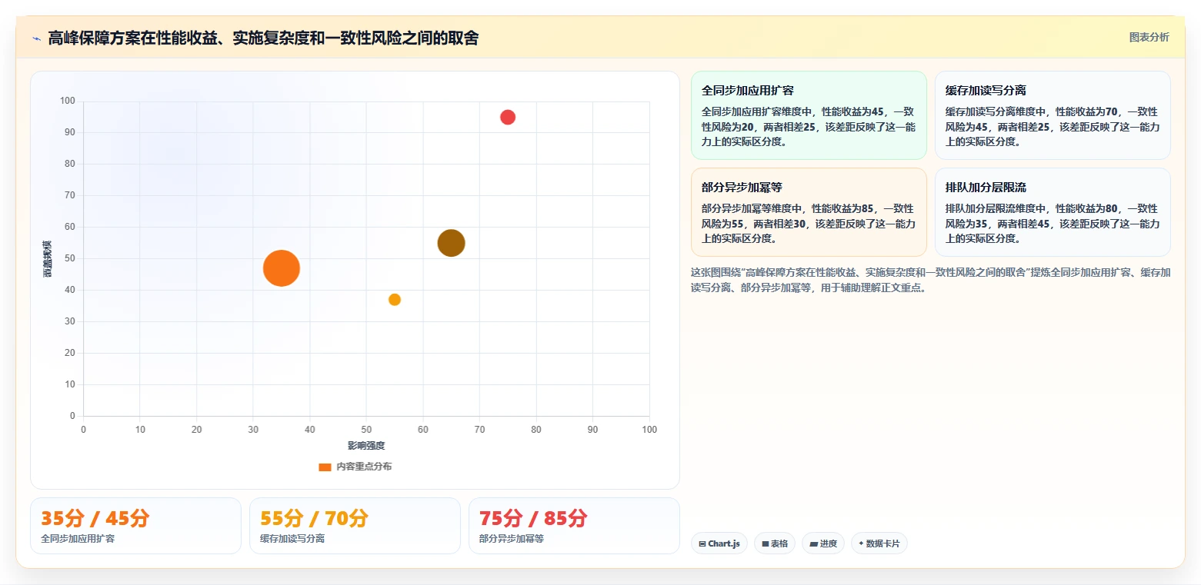Click the 75分 / 85分 score value
The image size is (1201, 585).
(534, 519)
